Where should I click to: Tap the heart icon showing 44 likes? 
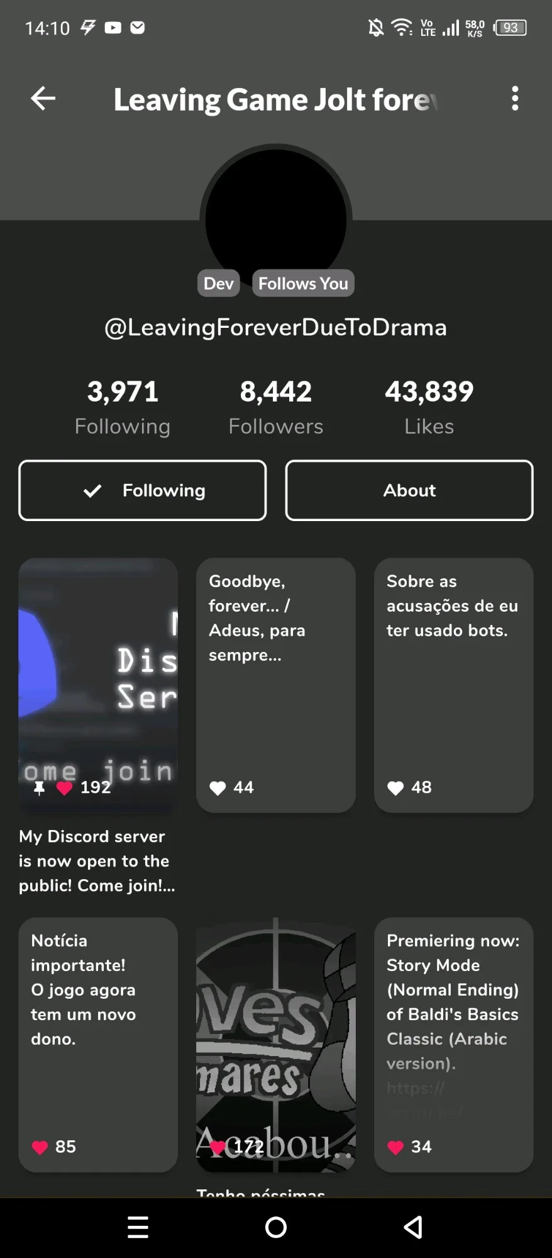(218, 788)
